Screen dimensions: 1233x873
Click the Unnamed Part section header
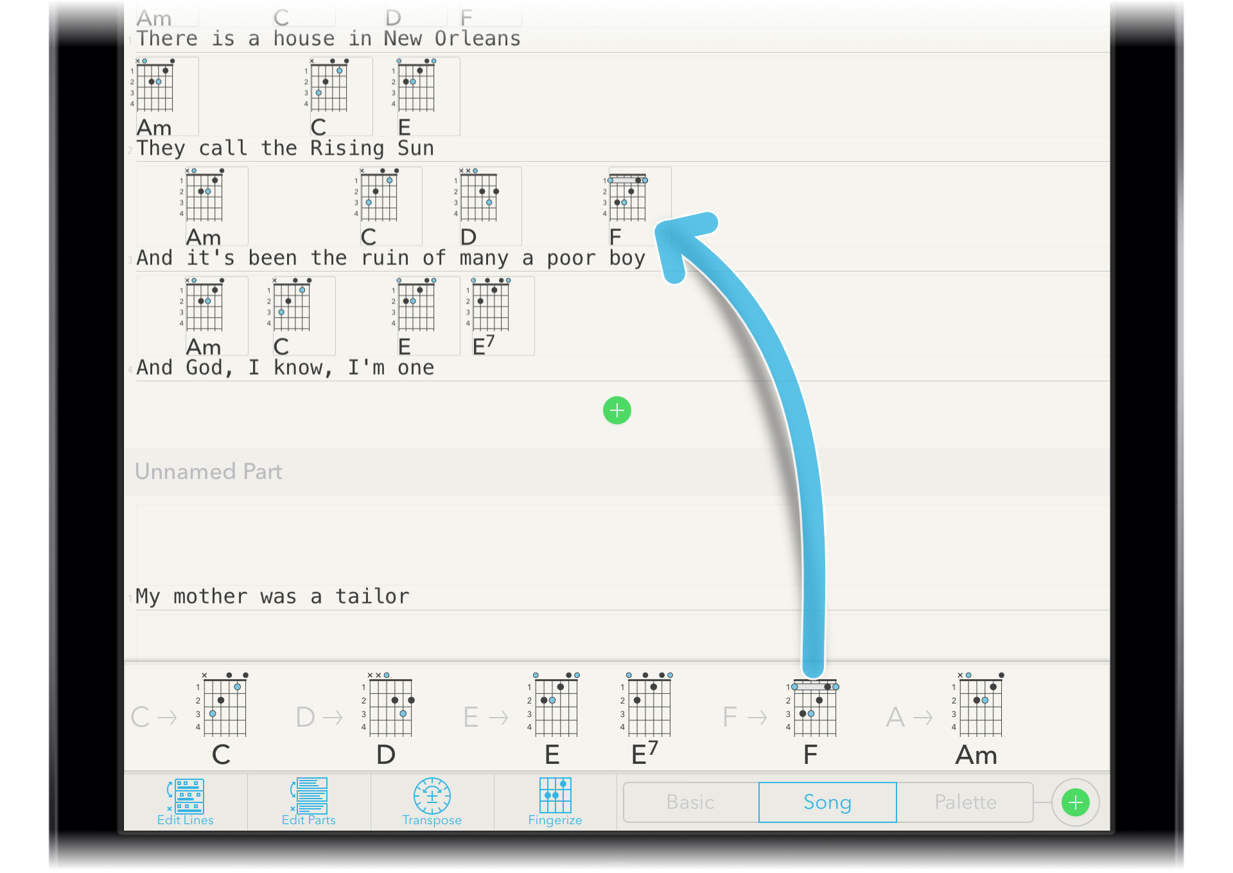tap(209, 472)
